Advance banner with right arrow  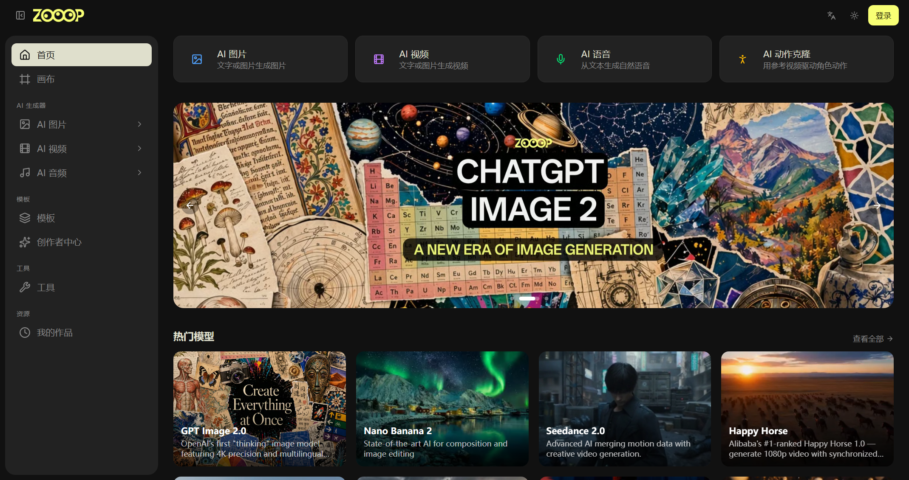[877, 205]
